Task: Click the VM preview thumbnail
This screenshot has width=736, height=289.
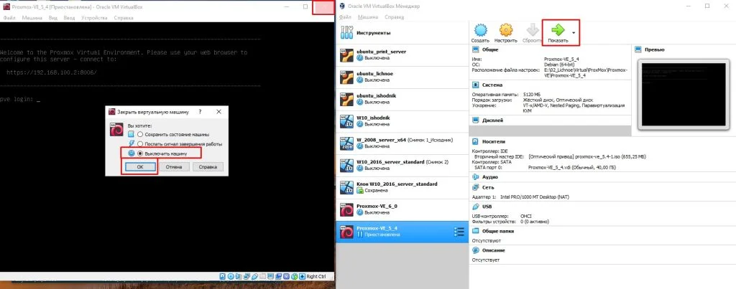Action: point(683,95)
